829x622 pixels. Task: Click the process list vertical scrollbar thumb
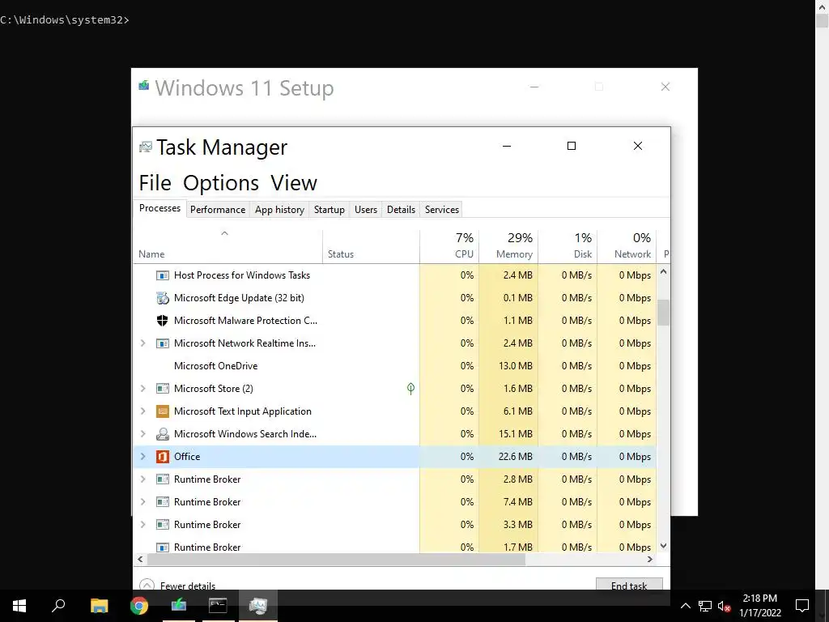664,312
